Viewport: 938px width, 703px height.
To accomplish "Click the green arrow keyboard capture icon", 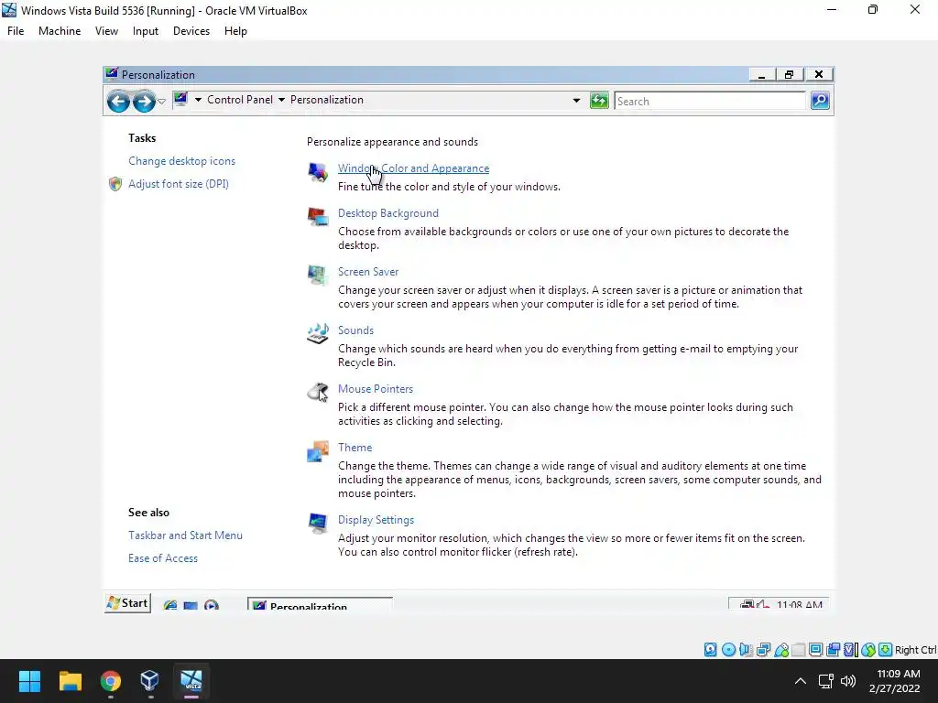I will pyautogui.click(x=886, y=649).
